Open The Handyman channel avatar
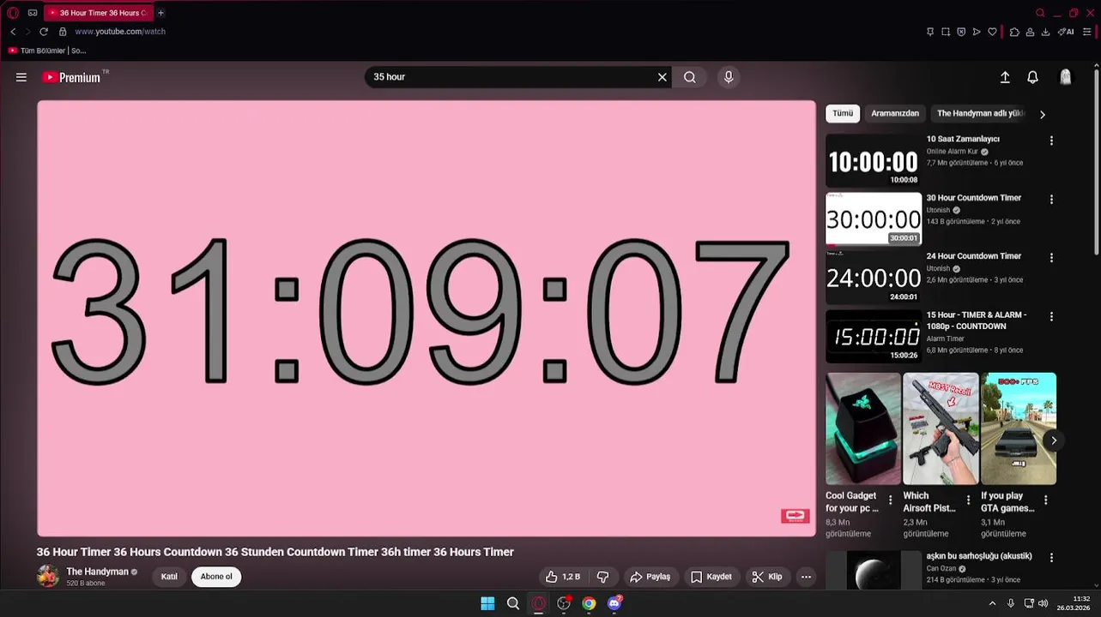Image resolution: width=1101 pixels, height=617 pixels. pos(48,576)
